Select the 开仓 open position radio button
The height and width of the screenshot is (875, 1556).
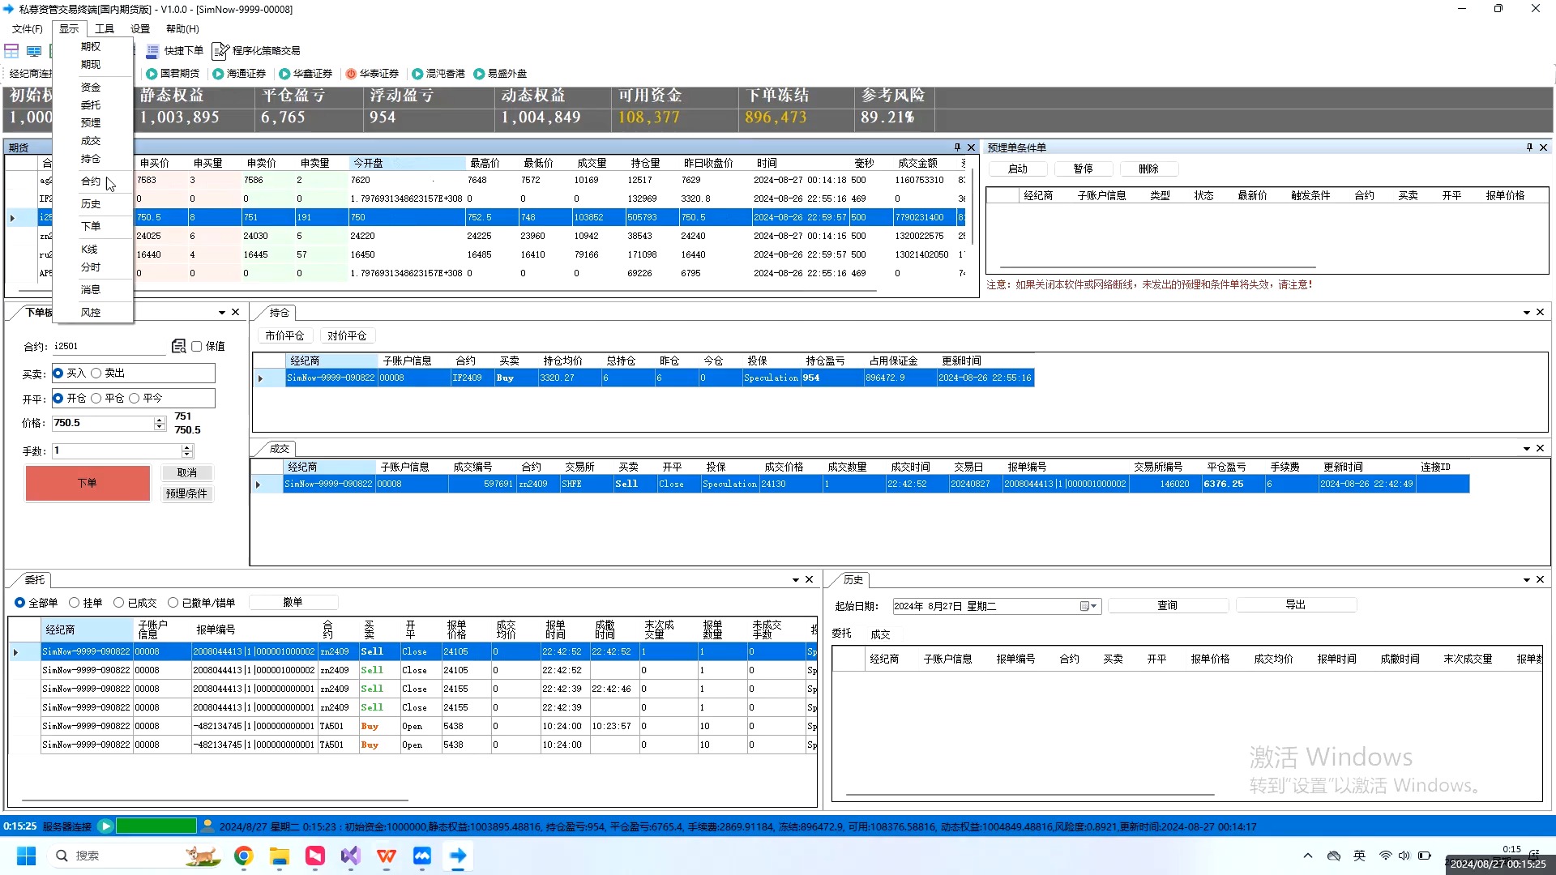click(x=58, y=399)
